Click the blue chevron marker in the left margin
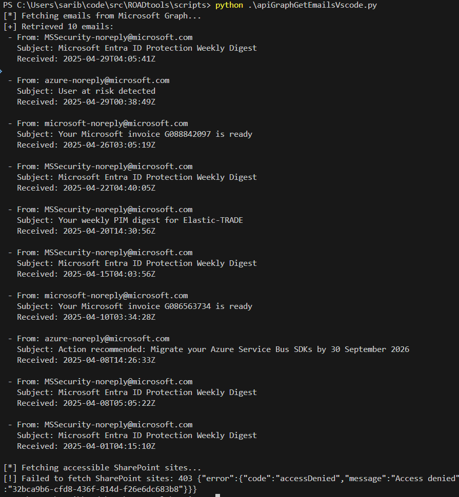Image resolution: width=459 pixels, height=497 pixels. pyautogui.click(x=2, y=71)
